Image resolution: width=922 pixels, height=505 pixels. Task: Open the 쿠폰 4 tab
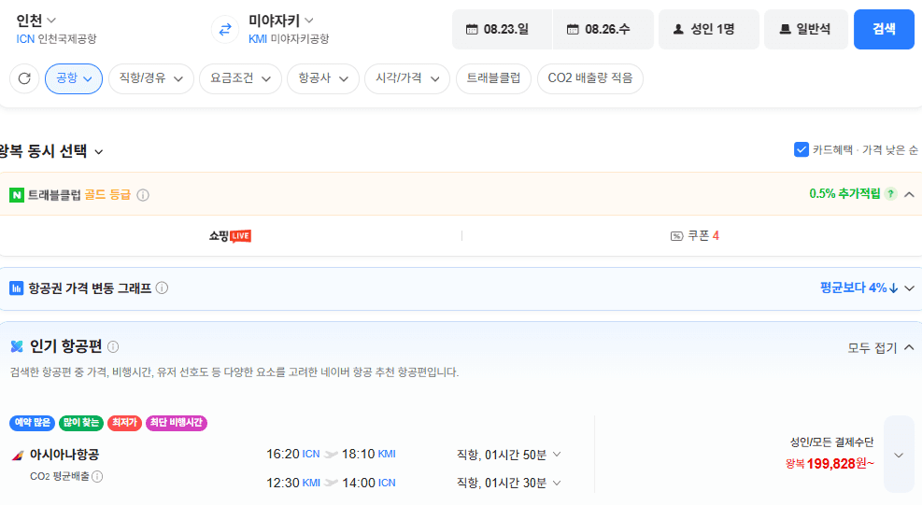coord(694,236)
